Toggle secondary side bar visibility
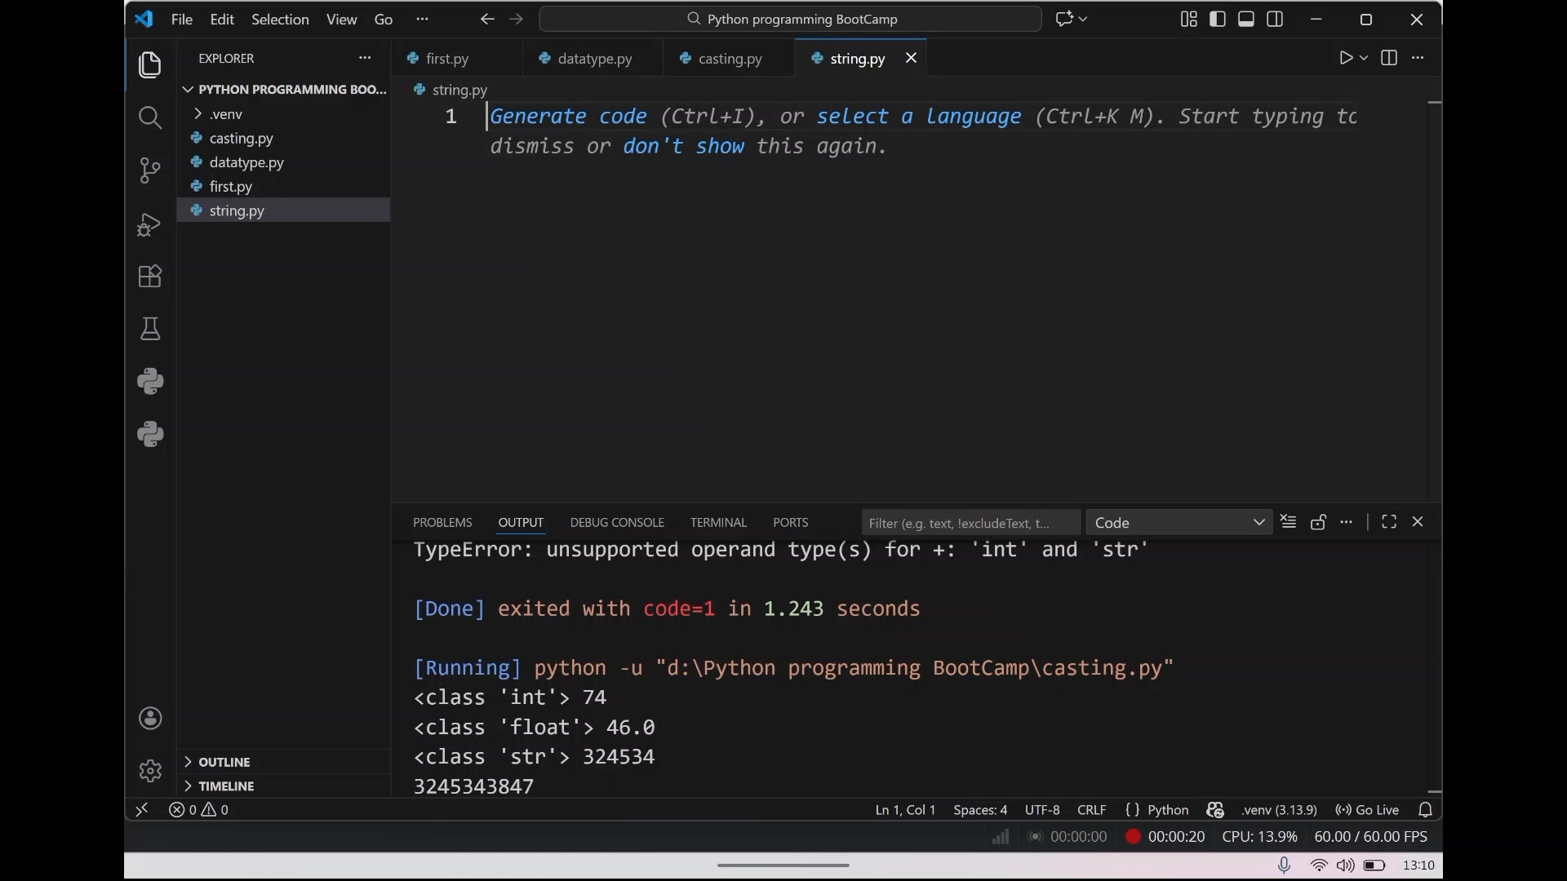Viewport: 1567px width, 881px height. click(x=1275, y=19)
